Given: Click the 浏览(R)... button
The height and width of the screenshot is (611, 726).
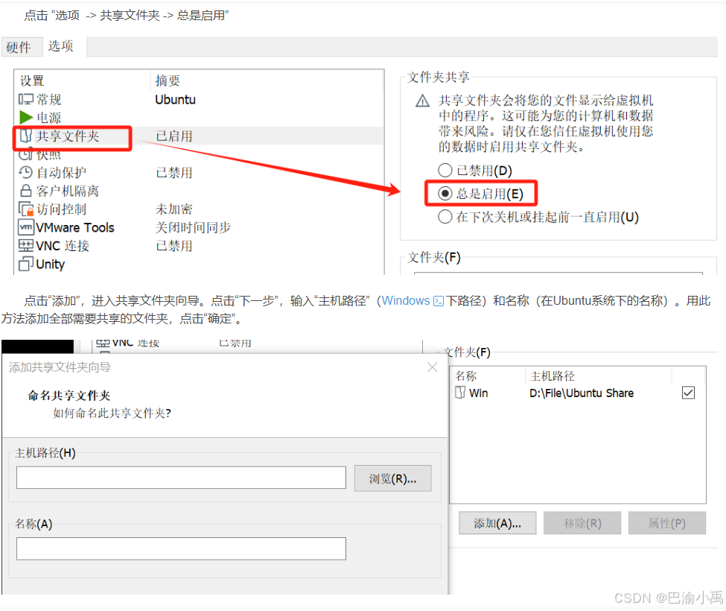Looking at the screenshot, I should tap(392, 478).
